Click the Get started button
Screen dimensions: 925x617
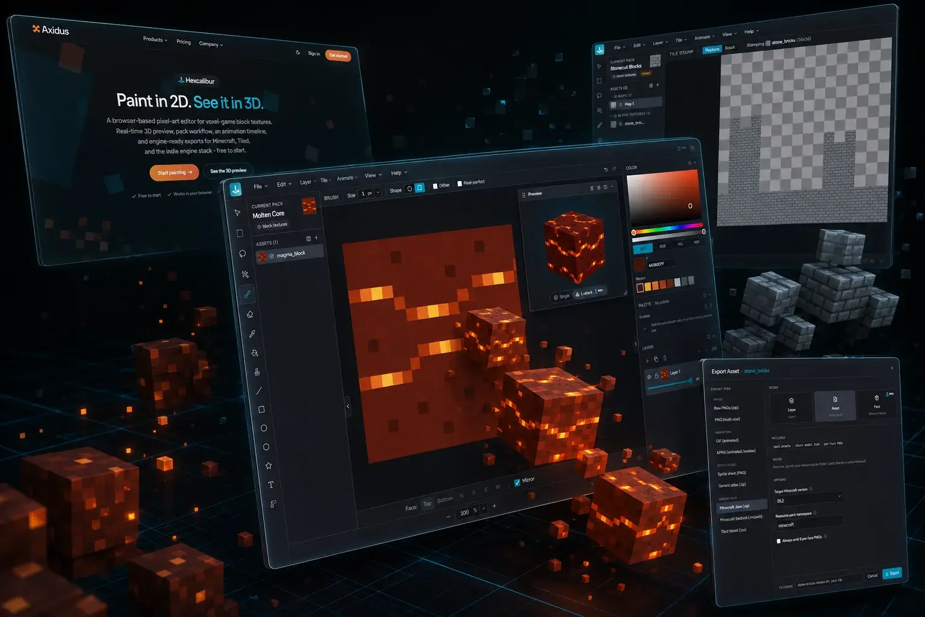(338, 55)
